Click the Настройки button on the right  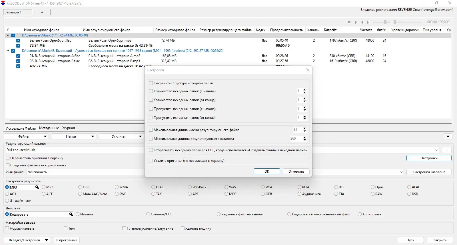pos(429,158)
